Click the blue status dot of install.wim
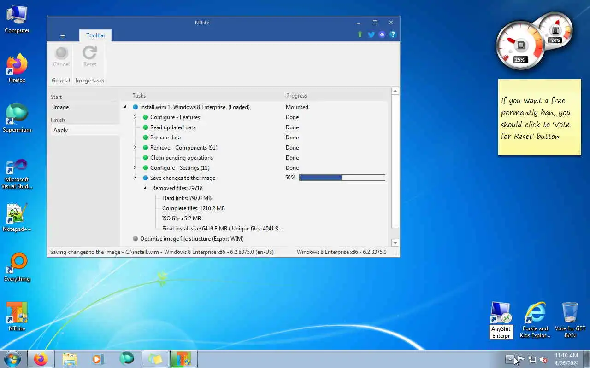Image resolution: width=590 pixels, height=368 pixels. (x=136, y=107)
